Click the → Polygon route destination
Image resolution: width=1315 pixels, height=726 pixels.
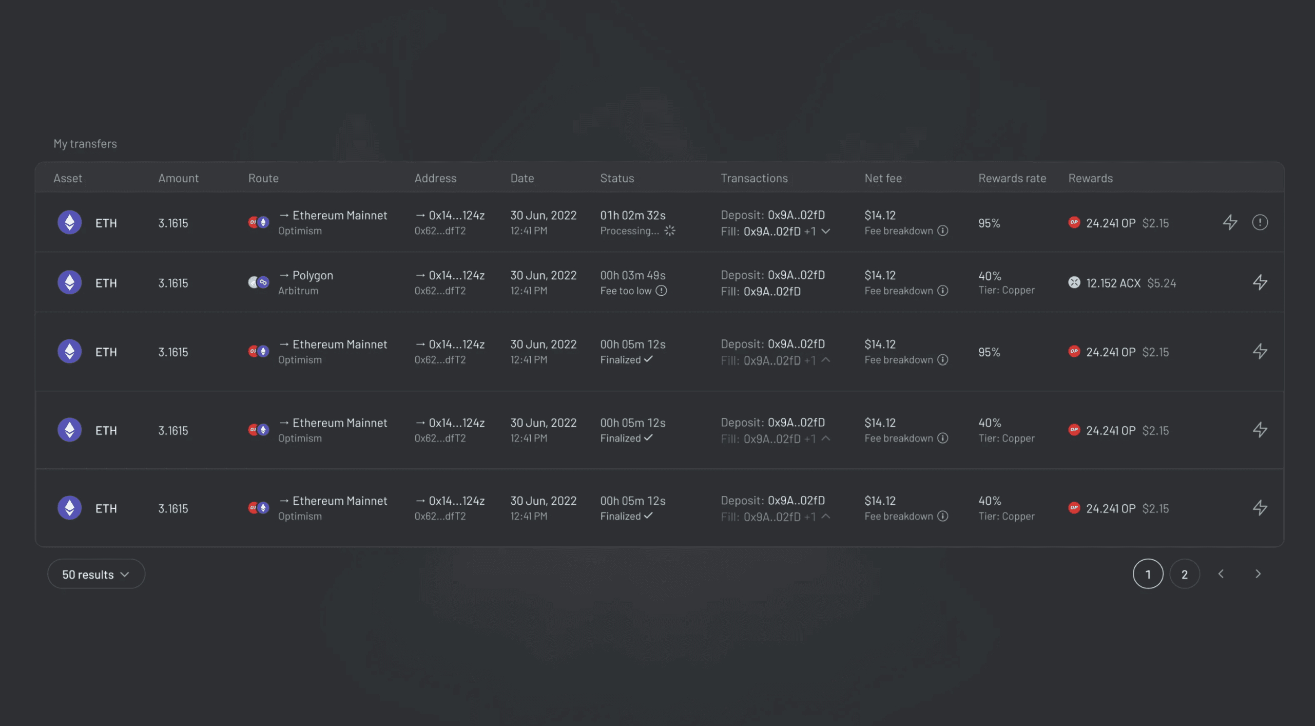(305, 275)
